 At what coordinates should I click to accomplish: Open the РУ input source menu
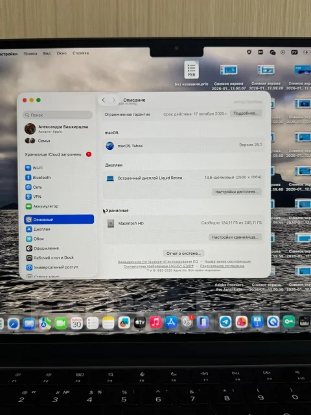coord(294,53)
